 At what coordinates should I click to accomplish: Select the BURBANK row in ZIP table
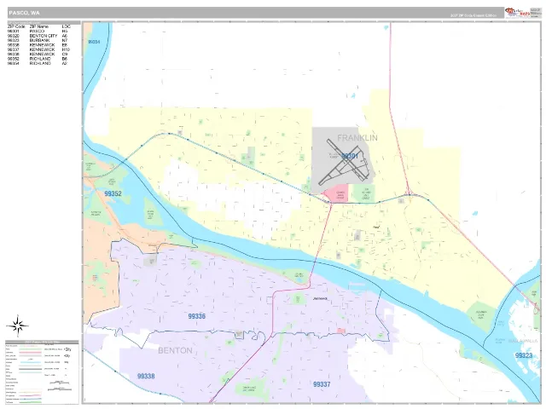point(38,40)
